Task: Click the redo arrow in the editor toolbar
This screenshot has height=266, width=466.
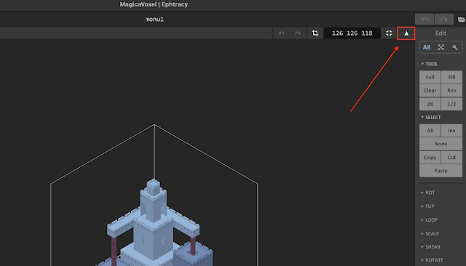Action: (x=298, y=33)
